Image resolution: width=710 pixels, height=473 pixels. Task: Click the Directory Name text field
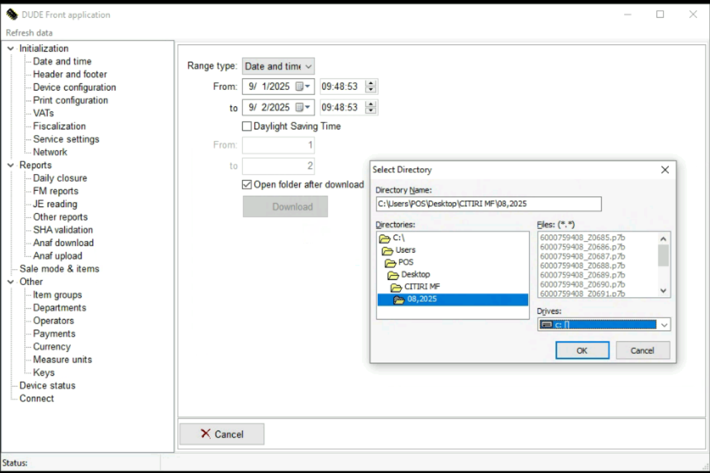click(488, 204)
